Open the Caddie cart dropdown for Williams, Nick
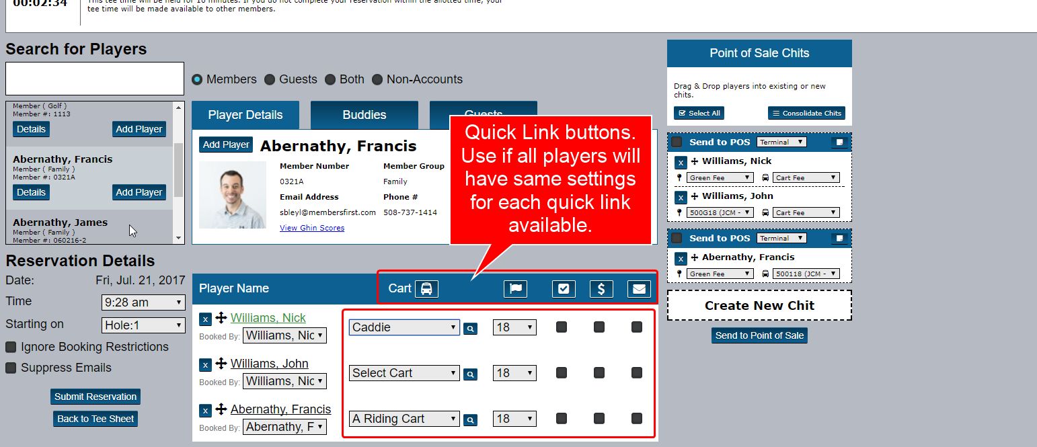The height and width of the screenshot is (447, 1037). point(404,327)
